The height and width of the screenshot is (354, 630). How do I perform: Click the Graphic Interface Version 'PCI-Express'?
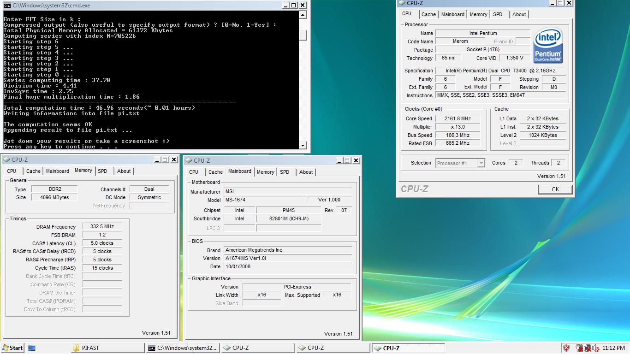[x=297, y=287]
